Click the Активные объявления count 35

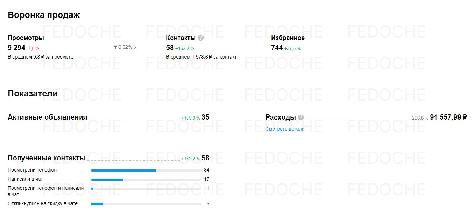205,117
